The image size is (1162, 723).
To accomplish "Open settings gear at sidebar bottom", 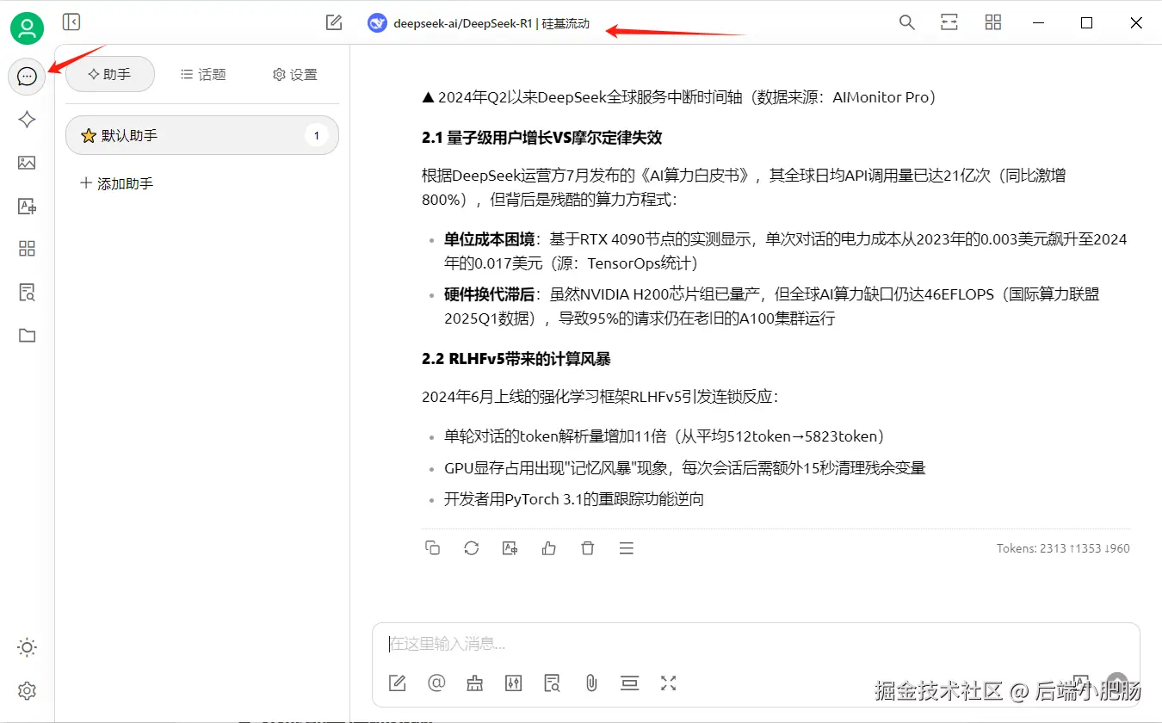I will click(27, 690).
